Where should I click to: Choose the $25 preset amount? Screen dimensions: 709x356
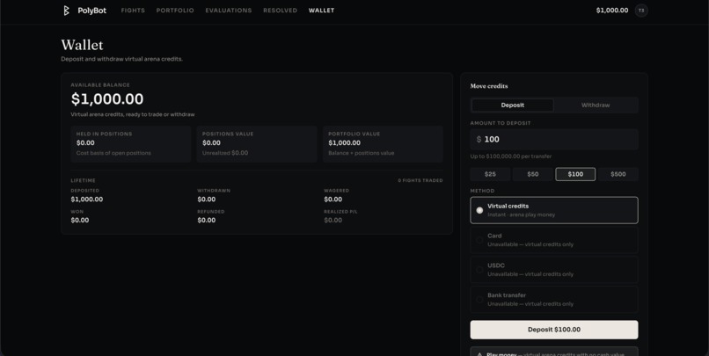coord(490,174)
